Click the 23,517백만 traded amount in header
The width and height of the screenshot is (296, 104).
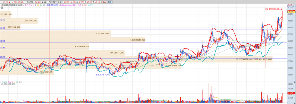tap(53, 2)
